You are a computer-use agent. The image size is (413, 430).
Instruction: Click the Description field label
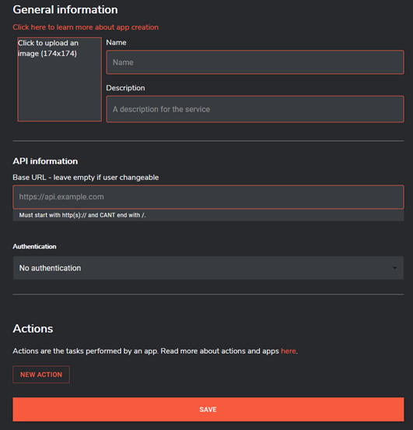[x=125, y=88]
